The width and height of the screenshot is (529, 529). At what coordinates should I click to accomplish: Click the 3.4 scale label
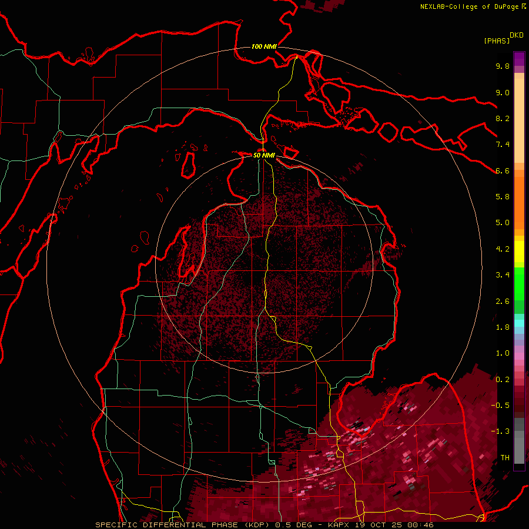[503, 275]
